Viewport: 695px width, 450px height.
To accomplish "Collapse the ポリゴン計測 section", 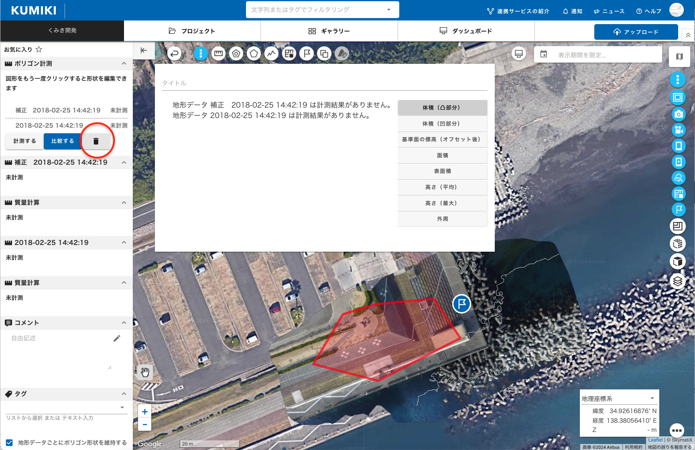I will point(124,63).
